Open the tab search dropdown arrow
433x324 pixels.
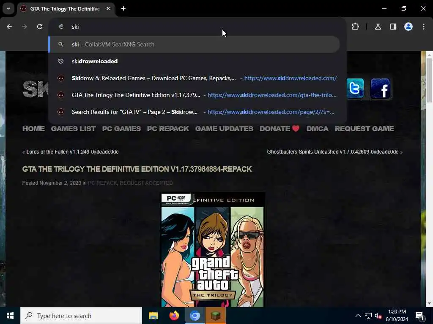click(x=8, y=8)
